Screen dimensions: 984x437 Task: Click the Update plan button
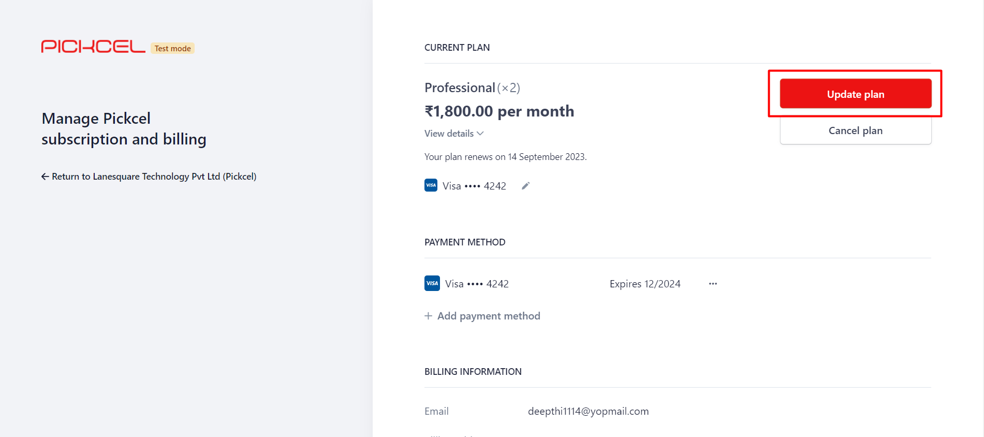pyautogui.click(x=856, y=94)
